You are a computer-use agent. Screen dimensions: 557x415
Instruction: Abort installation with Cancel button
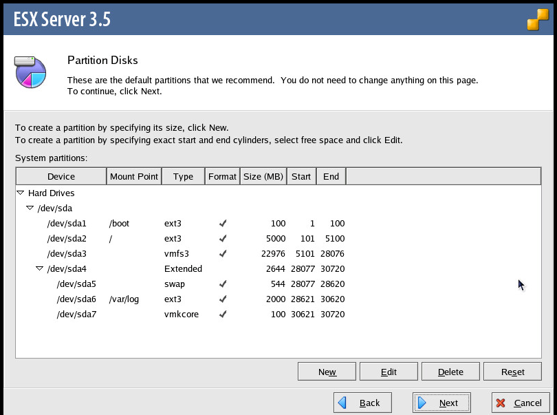pos(521,403)
